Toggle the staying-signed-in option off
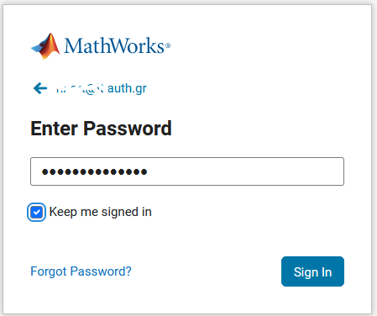 (x=36, y=212)
